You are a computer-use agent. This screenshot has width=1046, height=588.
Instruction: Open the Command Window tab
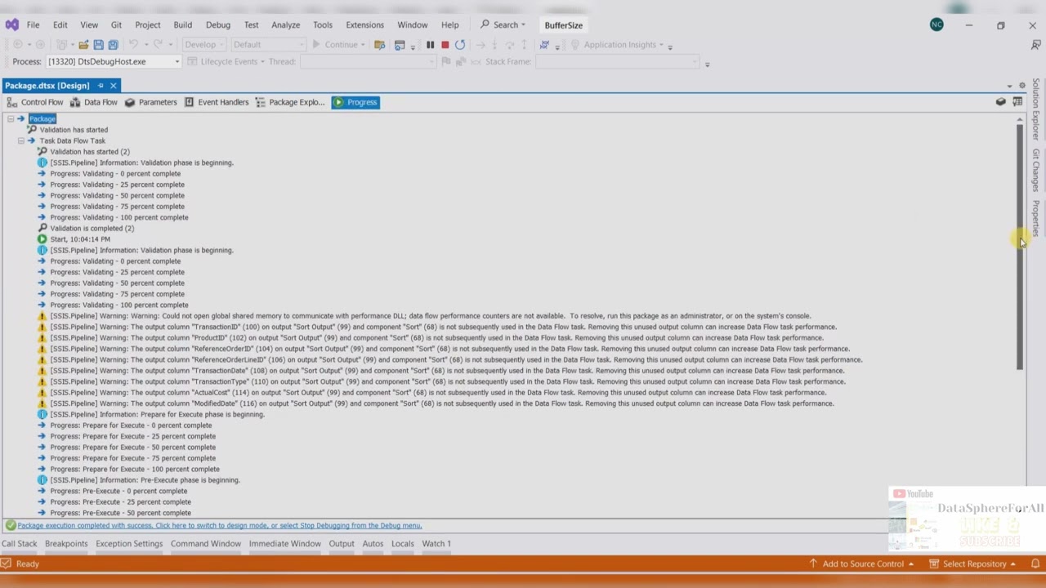206,544
